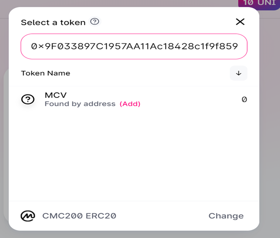Screen dimensions: 280x238
Task: Focus the token address search field
Action: coord(134,46)
